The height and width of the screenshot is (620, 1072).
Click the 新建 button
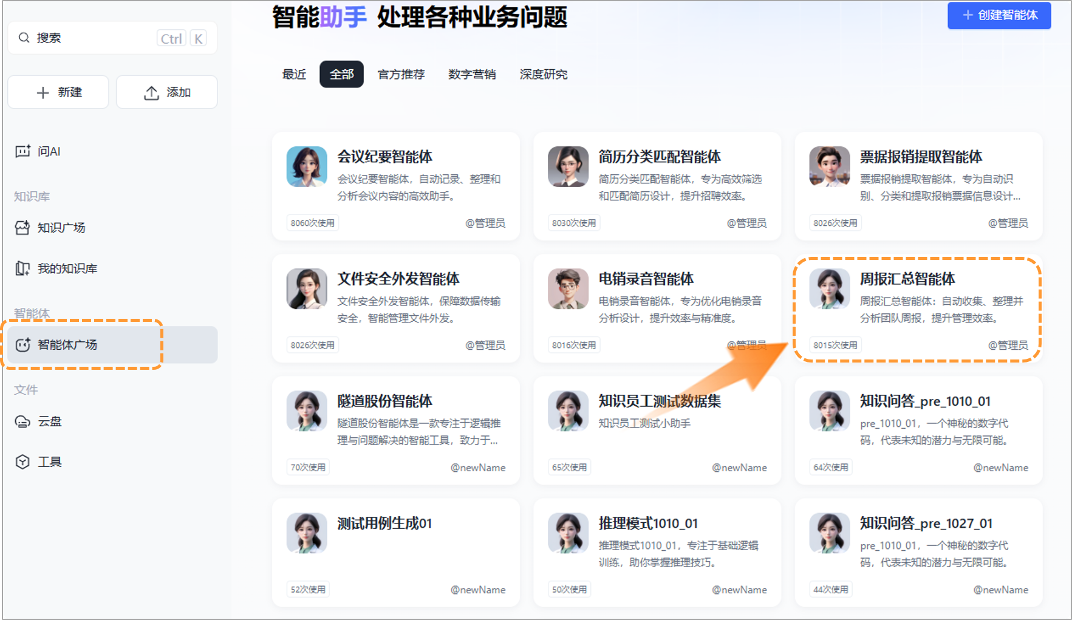click(58, 92)
